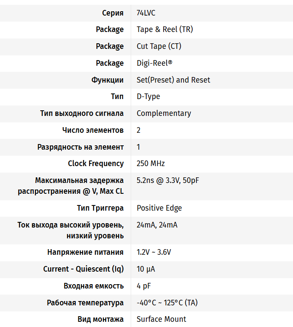The width and height of the screenshot is (293, 327).
Task: Click the Complementary output type value
Action: tap(164, 113)
